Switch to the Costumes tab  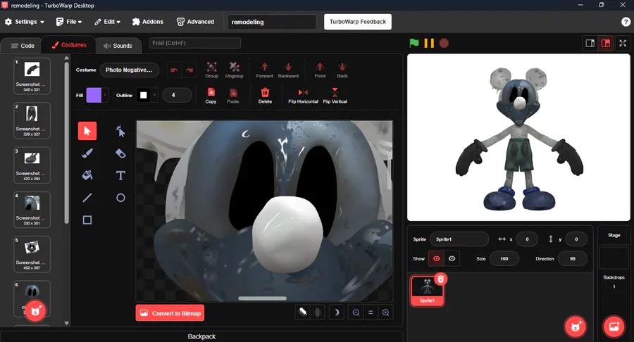point(69,45)
